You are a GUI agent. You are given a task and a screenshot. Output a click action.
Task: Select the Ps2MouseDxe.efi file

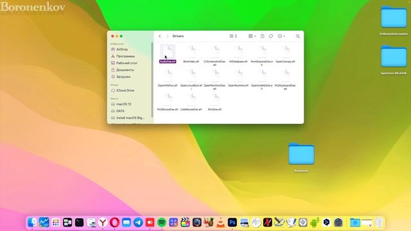tap(168, 102)
